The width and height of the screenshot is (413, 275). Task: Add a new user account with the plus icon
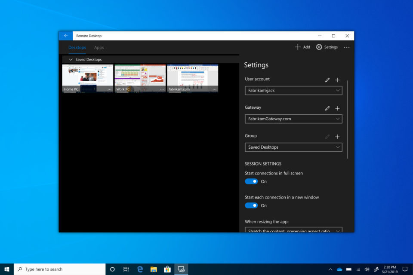(337, 80)
